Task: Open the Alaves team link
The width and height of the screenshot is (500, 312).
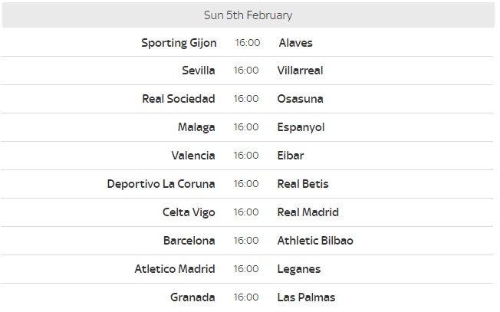Action: point(295,43)
